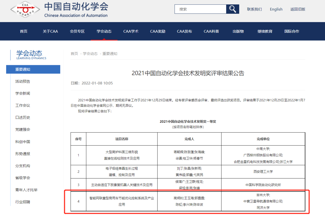This screenshot has width=325, height=216.
Task: Click unit cell 中南大学
Action: (263, 149)
